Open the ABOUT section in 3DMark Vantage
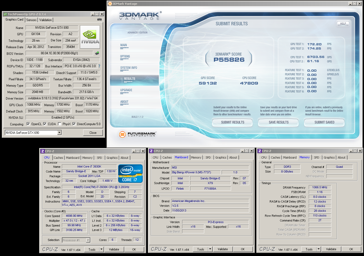 [124, 102]
